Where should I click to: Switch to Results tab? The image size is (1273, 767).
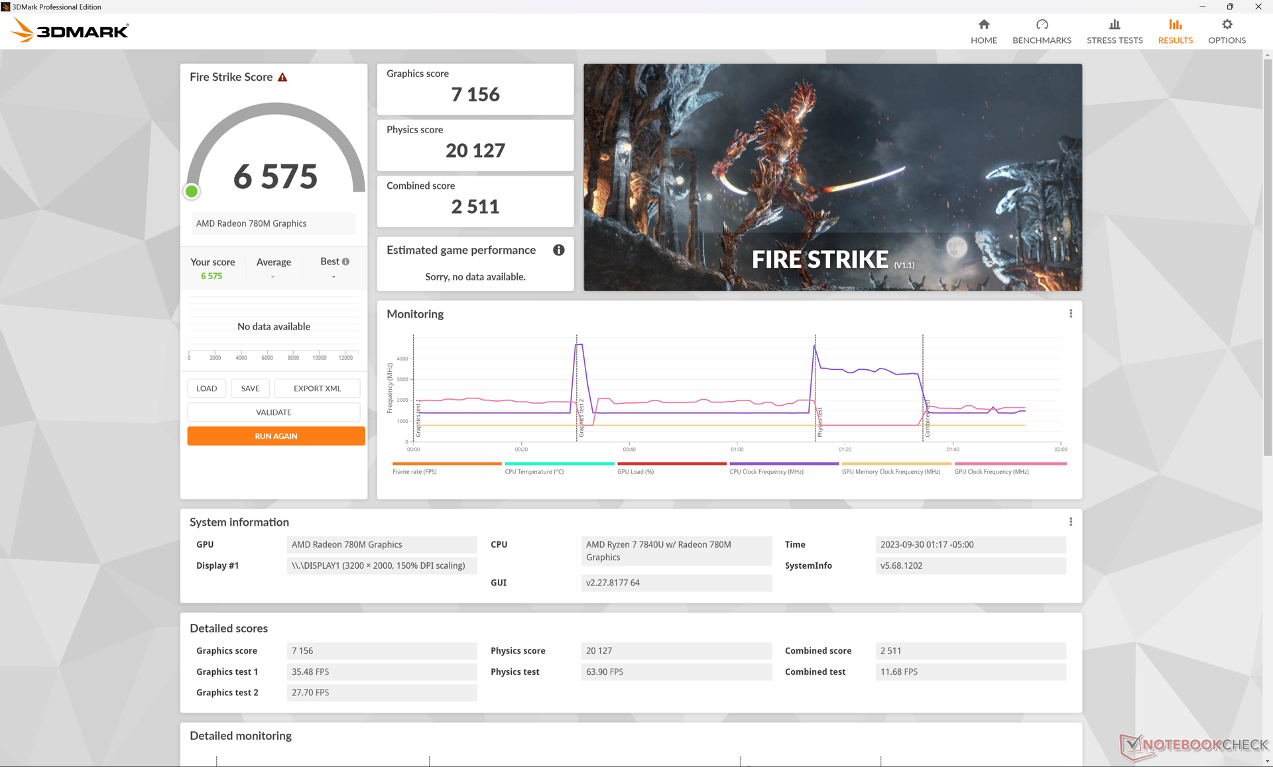(1175, 31)
